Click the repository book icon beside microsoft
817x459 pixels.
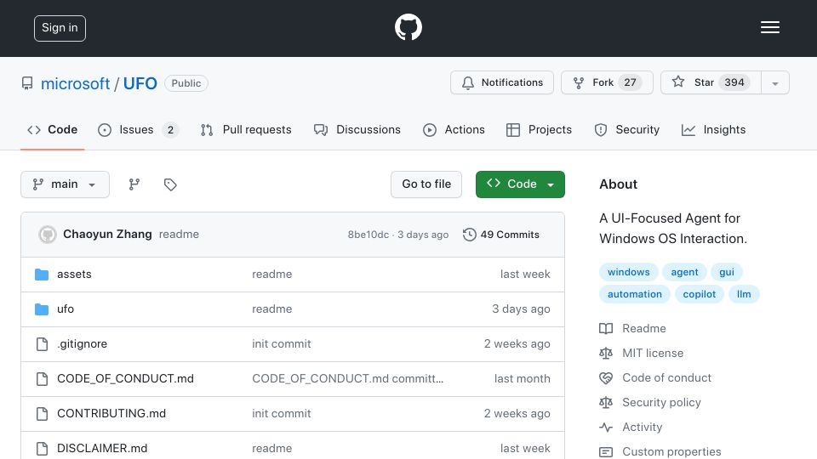(x=27, y=83)
